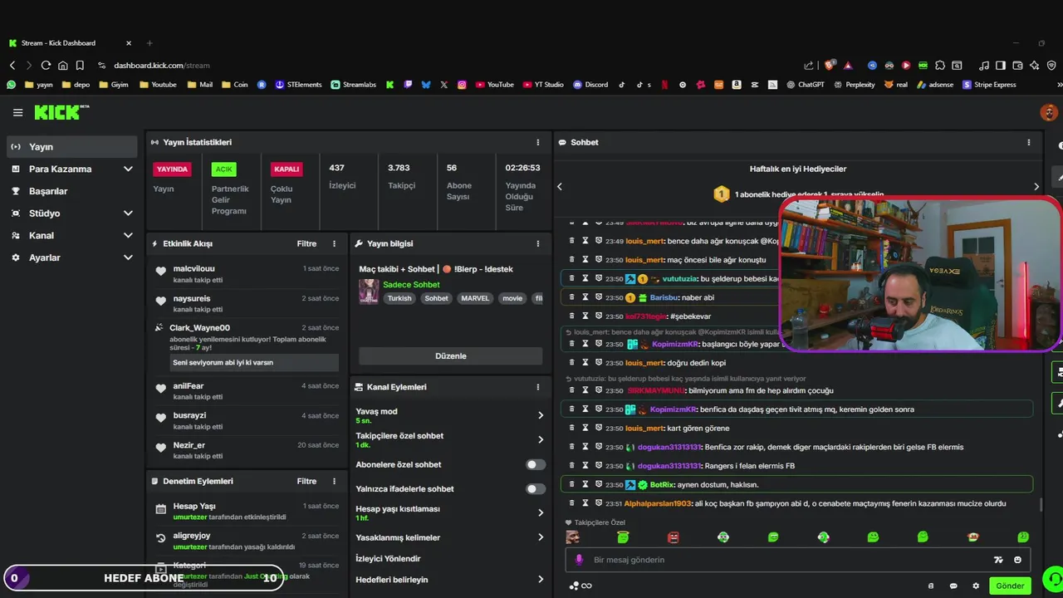Open Hesap yaşı kısıtlaması chevron
1063x598 pixels.
point(541,512)
